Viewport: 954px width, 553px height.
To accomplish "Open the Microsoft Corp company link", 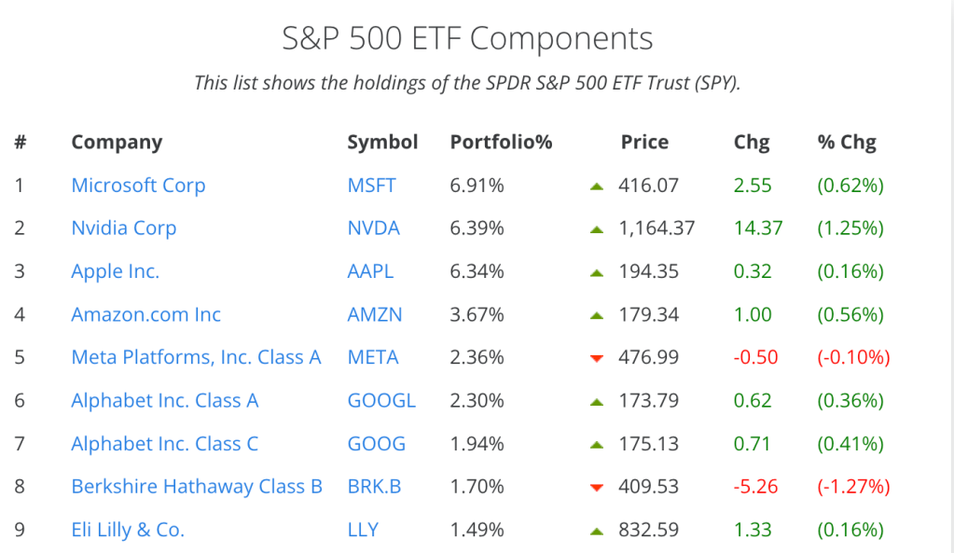I will point(138,186).
